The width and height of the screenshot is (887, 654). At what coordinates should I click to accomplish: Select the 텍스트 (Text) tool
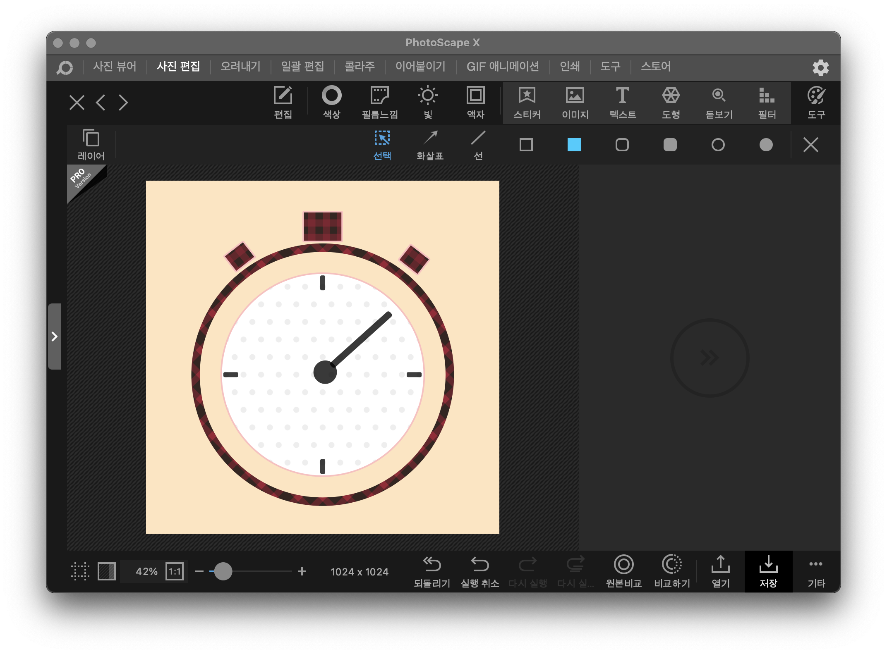tap(623, 103)
